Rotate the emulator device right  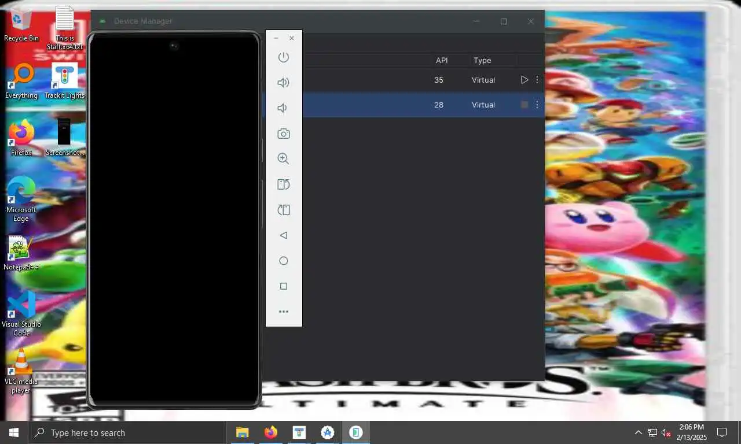283,210
